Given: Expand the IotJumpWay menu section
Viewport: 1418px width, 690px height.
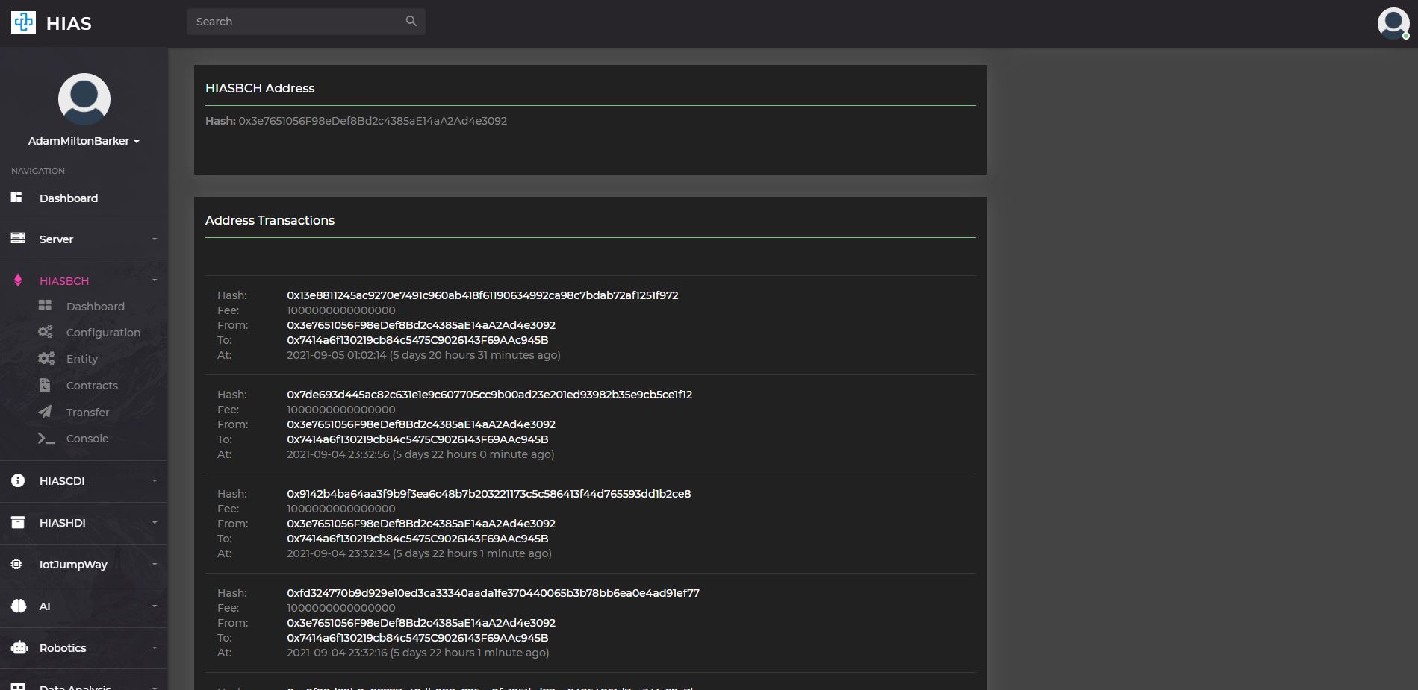Looking at the screenshot, I should coord(84,564).
